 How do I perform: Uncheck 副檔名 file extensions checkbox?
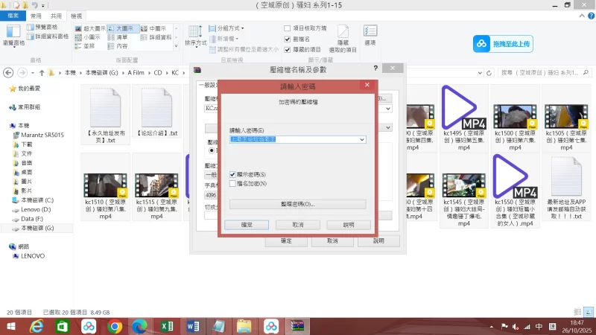(288, 39)
